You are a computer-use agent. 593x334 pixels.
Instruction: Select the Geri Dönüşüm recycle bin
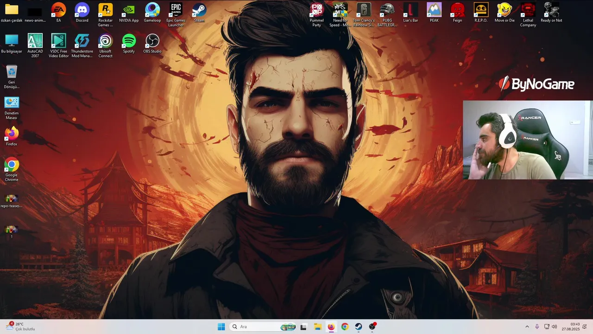(12, 77)
